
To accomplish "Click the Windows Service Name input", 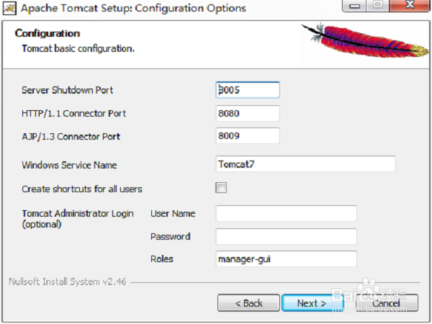I will pos(305,164).
